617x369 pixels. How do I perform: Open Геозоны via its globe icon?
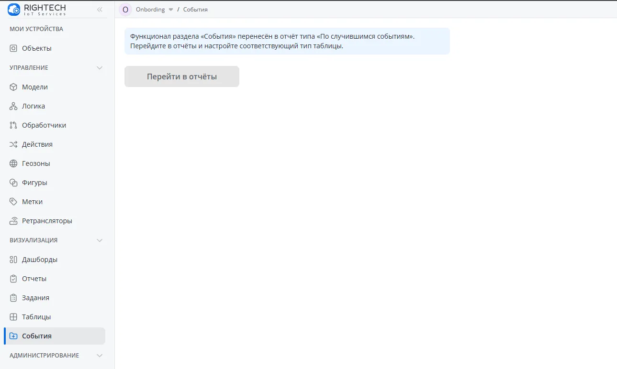[x=13, y=163]
